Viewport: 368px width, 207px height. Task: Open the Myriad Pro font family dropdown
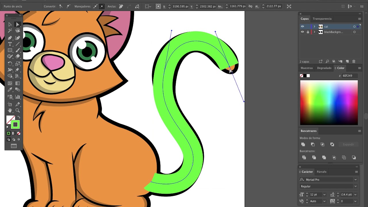(355, 180)
